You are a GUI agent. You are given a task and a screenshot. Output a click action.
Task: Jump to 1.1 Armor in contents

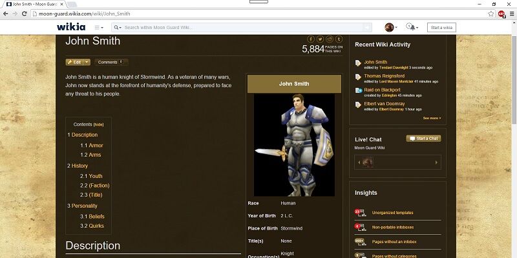(92, 146)
